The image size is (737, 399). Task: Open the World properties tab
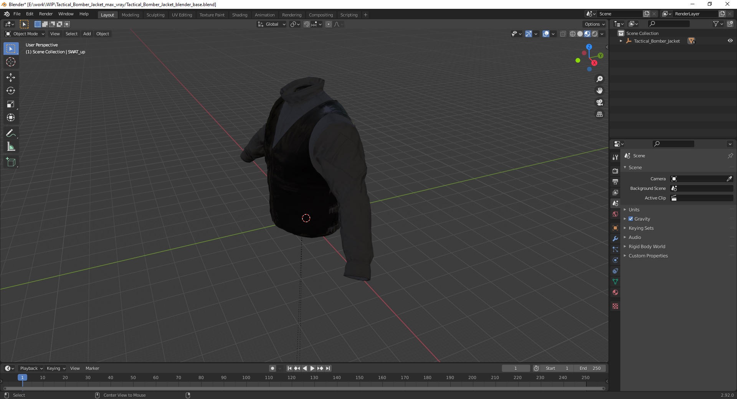tap(615, 214)
